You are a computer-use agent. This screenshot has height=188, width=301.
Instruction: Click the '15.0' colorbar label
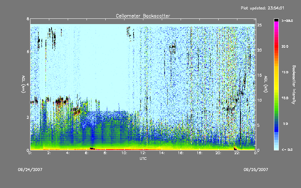tap(285, 72)
